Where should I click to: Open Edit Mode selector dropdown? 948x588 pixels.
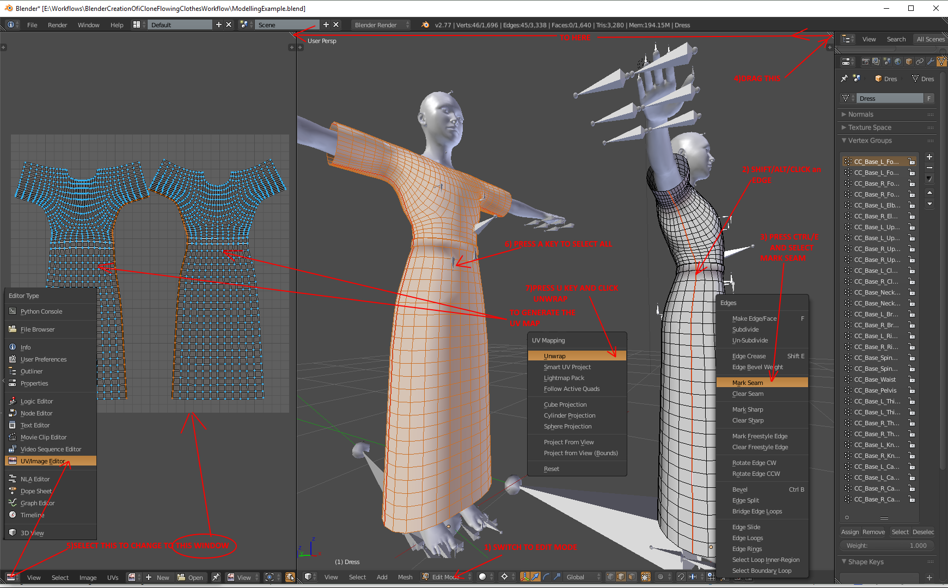[x=447, y=577]
